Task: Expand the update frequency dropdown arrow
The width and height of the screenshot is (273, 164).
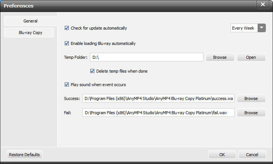Action: pos(262,28)
